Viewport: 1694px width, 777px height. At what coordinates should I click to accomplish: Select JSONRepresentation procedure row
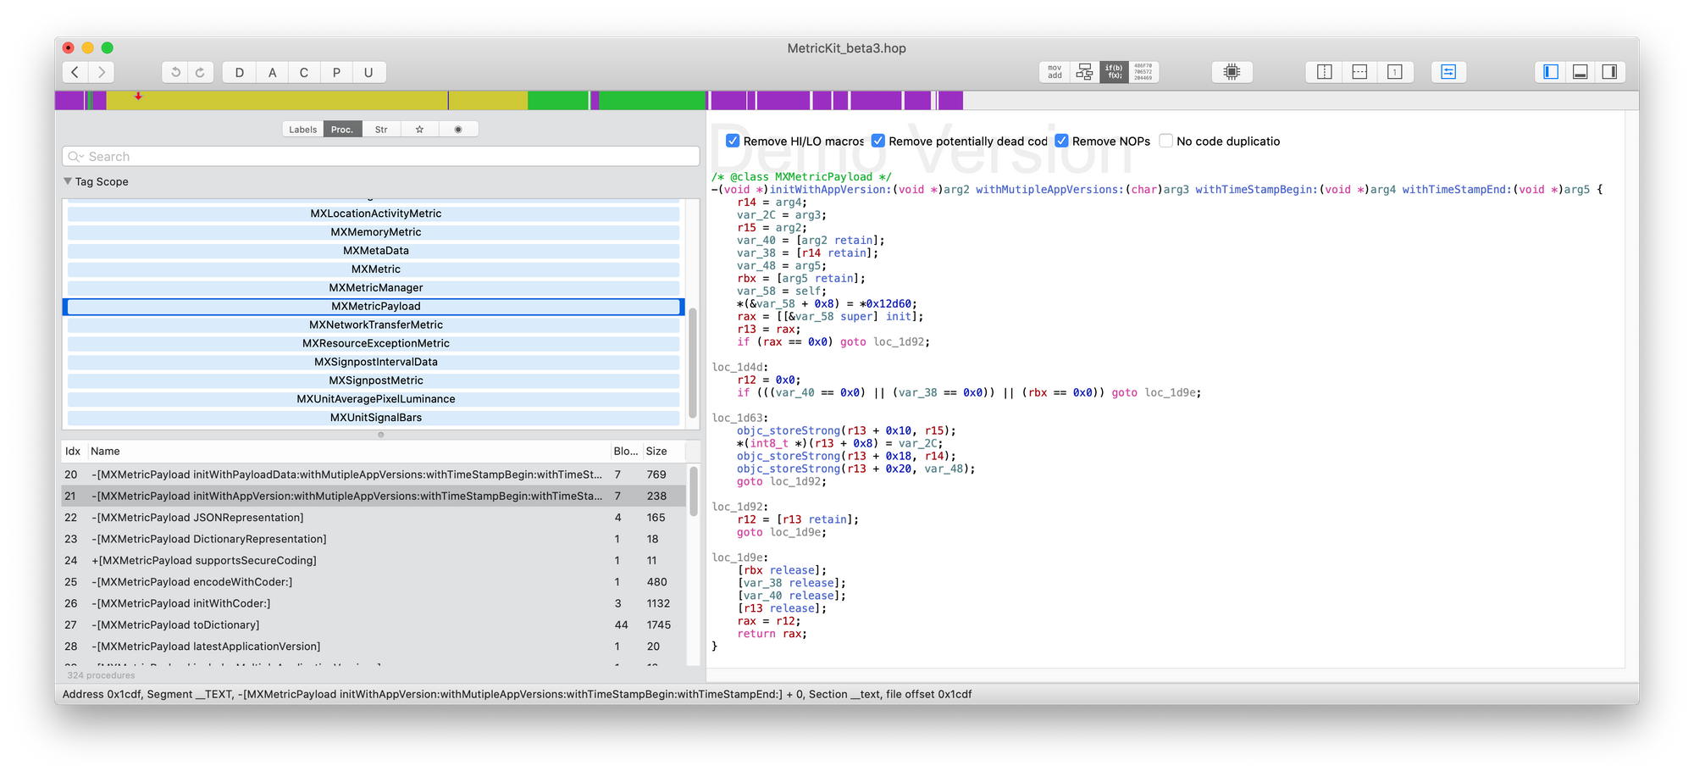[x=374, y=518]
